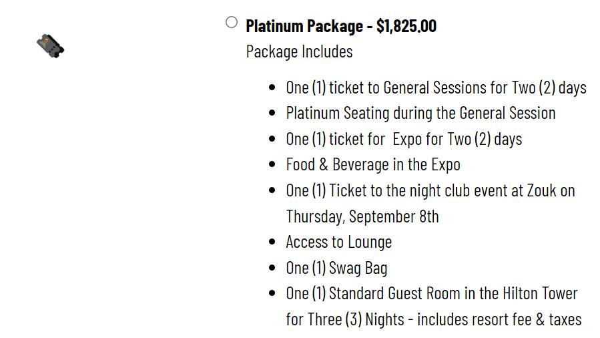The image size is (600, 338).
Task: Click the black ticket icon
Action: click(x=51, y=46)
